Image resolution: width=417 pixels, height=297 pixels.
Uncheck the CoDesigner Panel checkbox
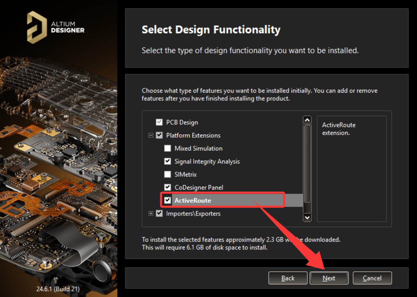click(167, 188)
